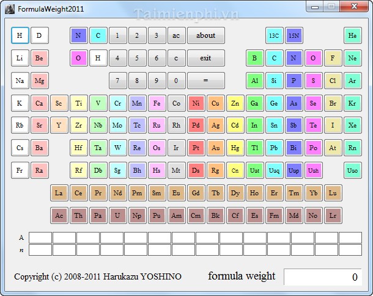Click copper Cu element
Viewport: 373px width, 296px height.
(x=215, y=103)
